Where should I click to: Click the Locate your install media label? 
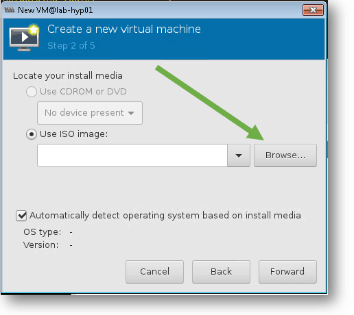(x=68, y=76)
